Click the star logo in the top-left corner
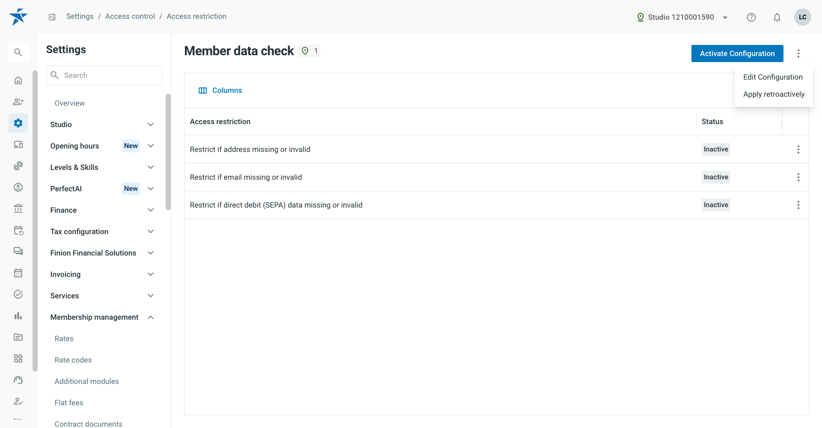The height and width of the screenshot is (428, 822). [x=18, y=17]
